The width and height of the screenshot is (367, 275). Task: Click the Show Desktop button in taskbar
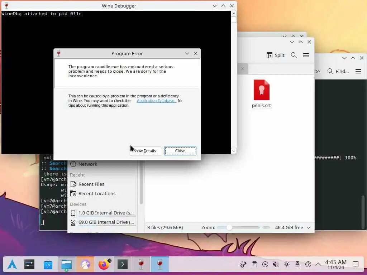pos(356,265)
